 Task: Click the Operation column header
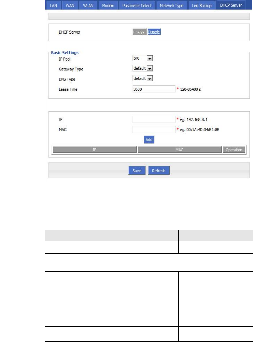click(x=234, y=150)
